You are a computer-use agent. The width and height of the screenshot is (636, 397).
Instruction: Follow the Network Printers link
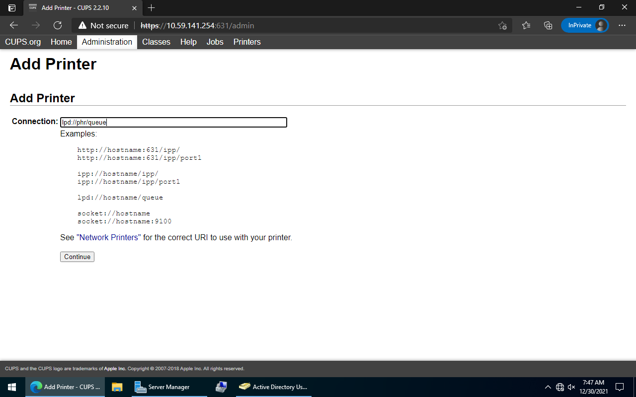(x=110, y=238)
